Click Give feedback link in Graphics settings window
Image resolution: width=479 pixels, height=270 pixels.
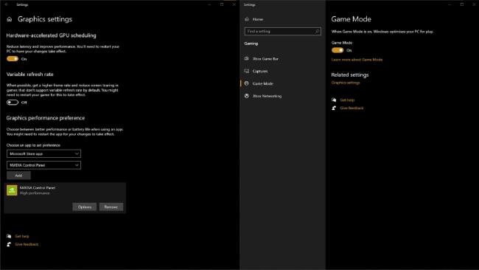point(27,244)
